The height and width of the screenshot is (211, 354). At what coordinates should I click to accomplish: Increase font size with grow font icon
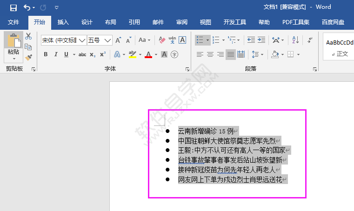click(x=118, y=40)
